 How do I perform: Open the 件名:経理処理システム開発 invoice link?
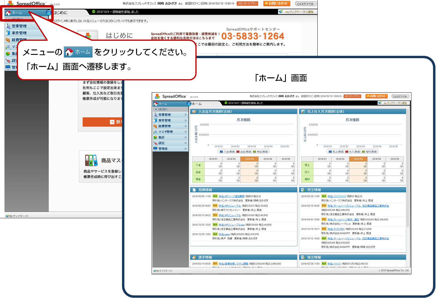233,264
